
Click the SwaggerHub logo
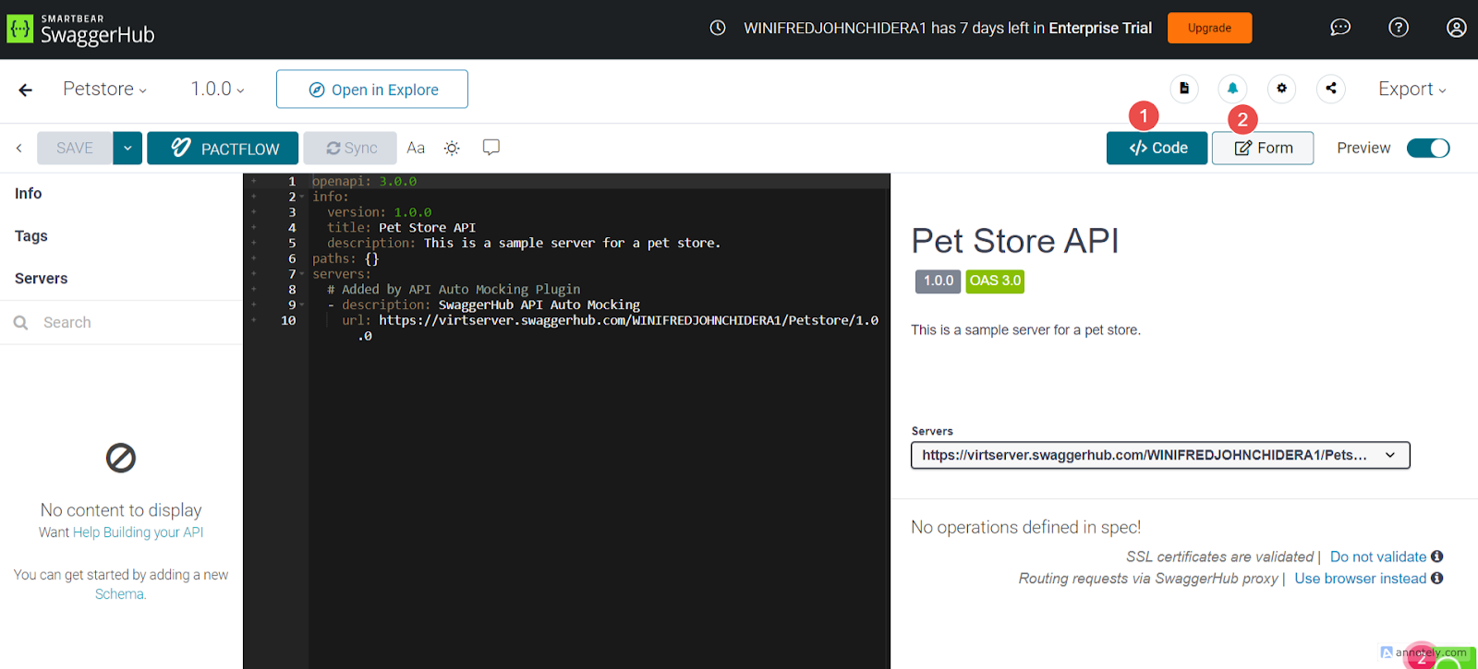click(x=80, y=30)
